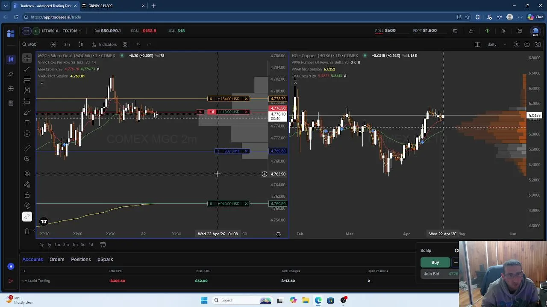Viewport: 547px width, 307px height.
Task: Open the candlestick chart view in sidebar
Action: pyautogui.click(x=11, y=59)
